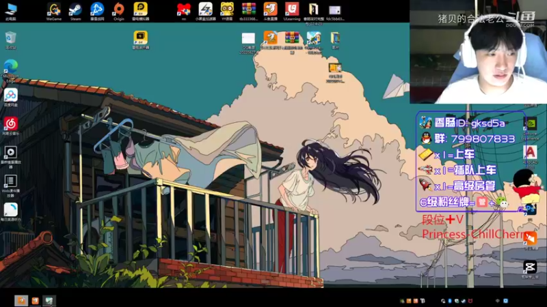This screenshot has width=547, height=307.
Task: Switch to the third taskbar app button
Action: 49,300
